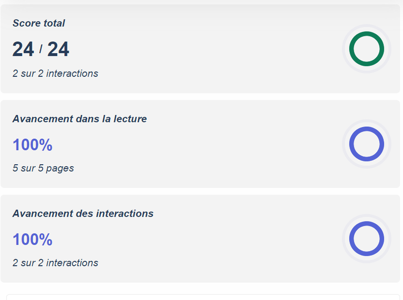
Task: Click "2 sur 2 interactions" under Avancement des interactions
Action: pyautogui.click(x=55, y=263)
